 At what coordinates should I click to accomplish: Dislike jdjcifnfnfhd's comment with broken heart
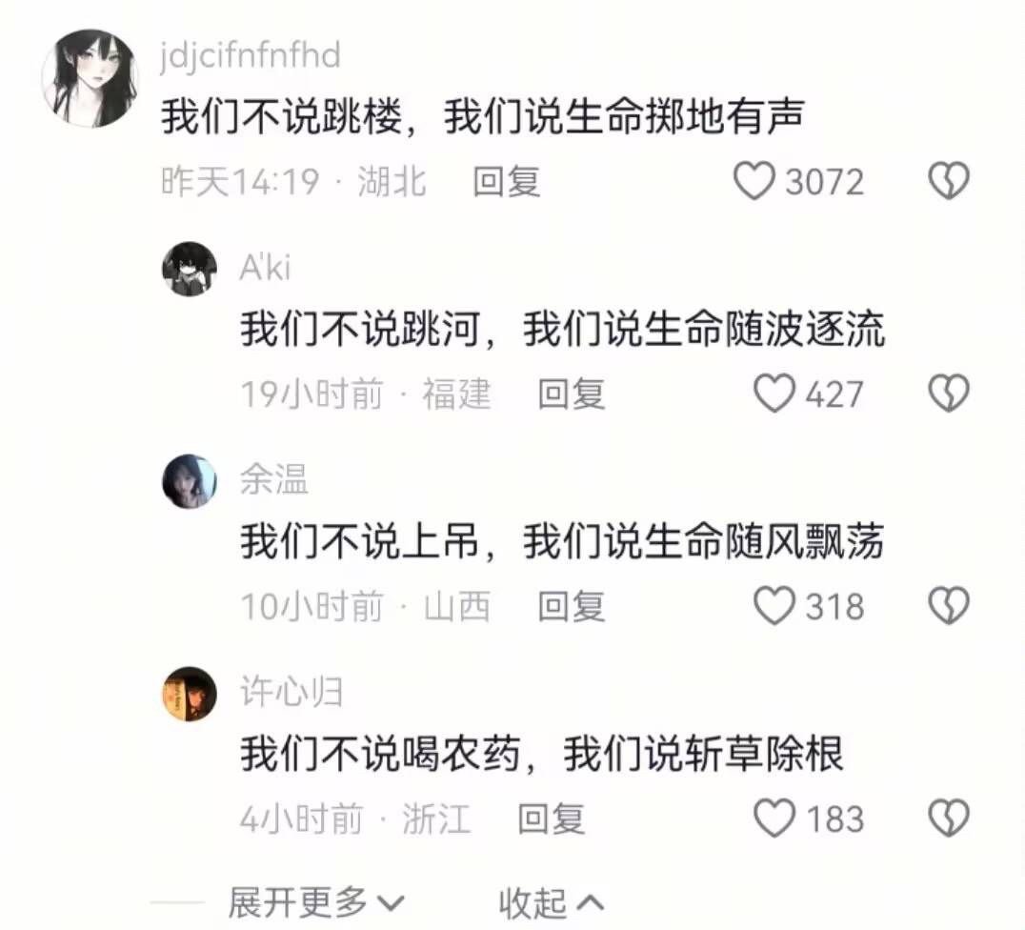point(949,181)
